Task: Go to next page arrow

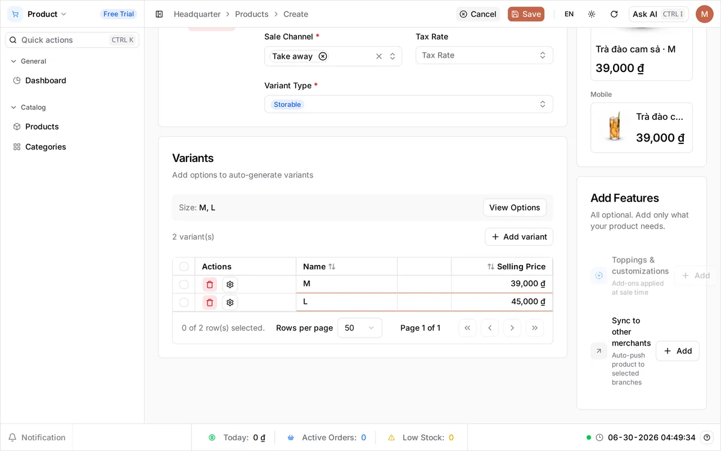Action: coord(512,328)
